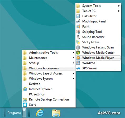Image resolution: width=125 pixels, height=118 pixels.
Task: Click the Windows Fax and Scan icon
Action: pos(78,47)
